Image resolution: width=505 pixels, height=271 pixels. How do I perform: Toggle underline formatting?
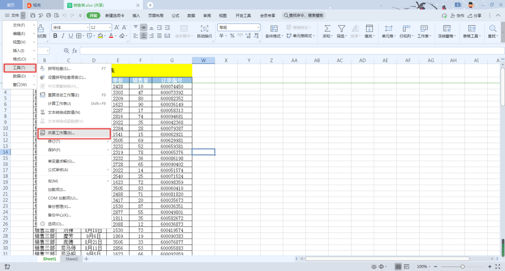click(71, 36)
